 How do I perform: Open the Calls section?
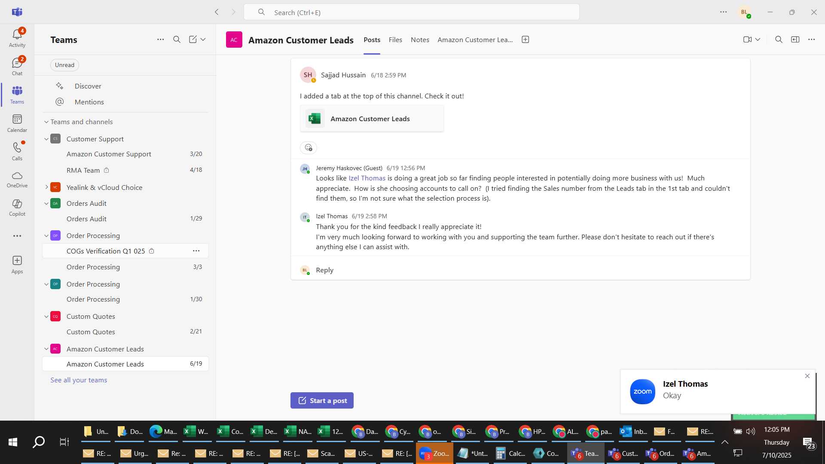point(17,151)
